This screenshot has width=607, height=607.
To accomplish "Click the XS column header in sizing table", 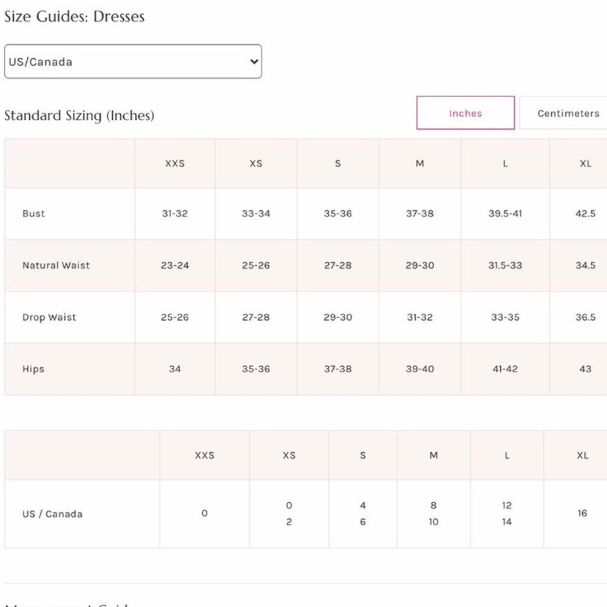I will 256,163.
